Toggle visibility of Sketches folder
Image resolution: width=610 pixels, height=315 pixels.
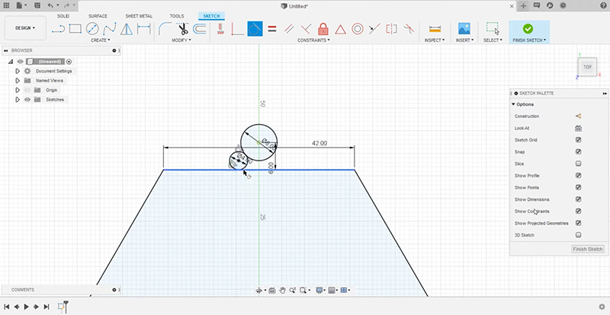click(x=27, y=100)
